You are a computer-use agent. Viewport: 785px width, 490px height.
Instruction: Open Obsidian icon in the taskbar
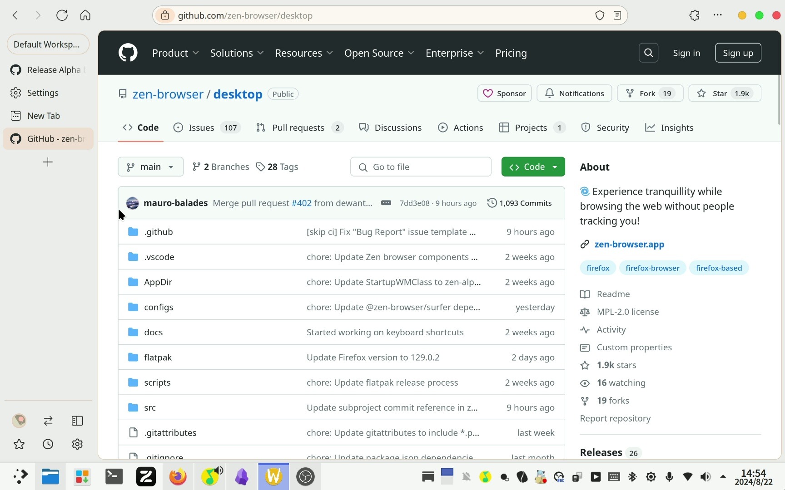242,477
